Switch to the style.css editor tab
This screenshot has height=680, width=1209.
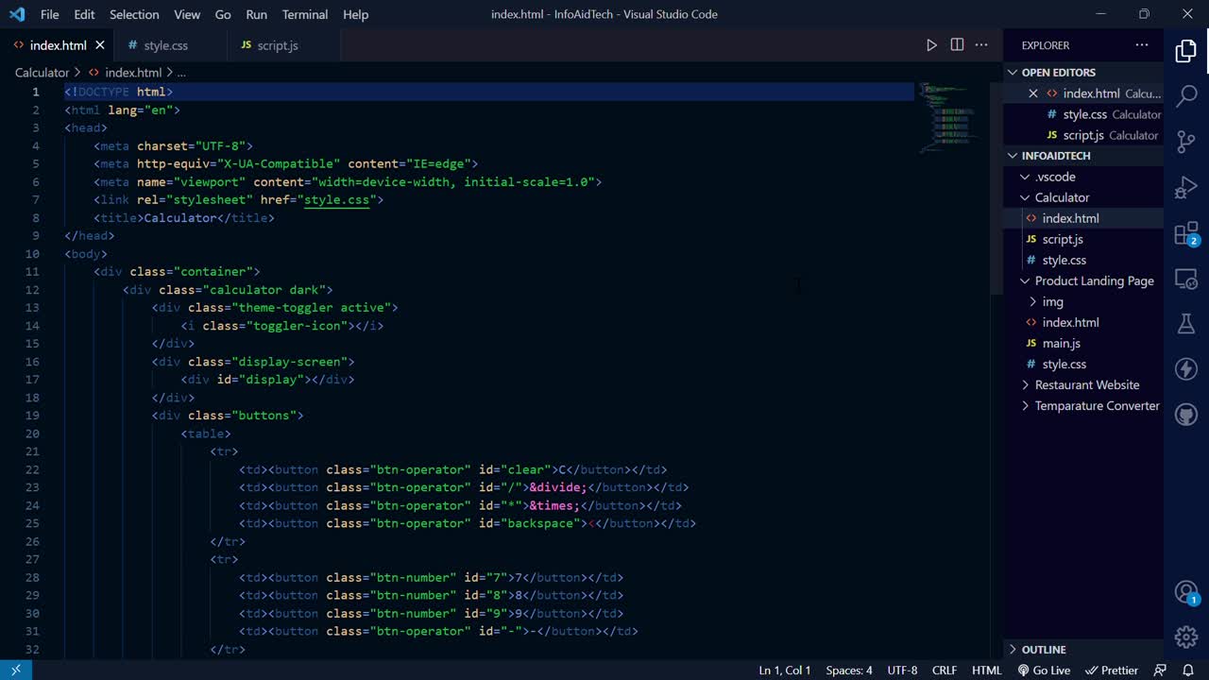point(165,45)
